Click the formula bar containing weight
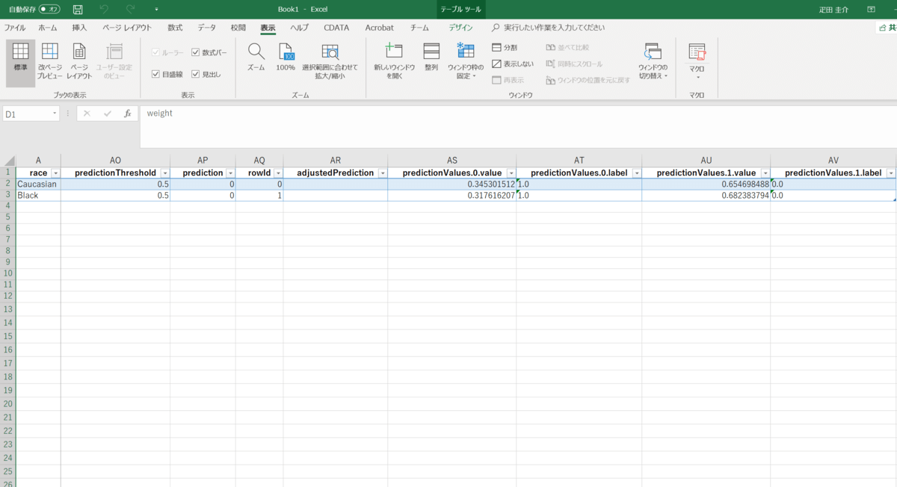Image resolution: width=897 pixels, height=487 pixels. click(x=517, y=126)
